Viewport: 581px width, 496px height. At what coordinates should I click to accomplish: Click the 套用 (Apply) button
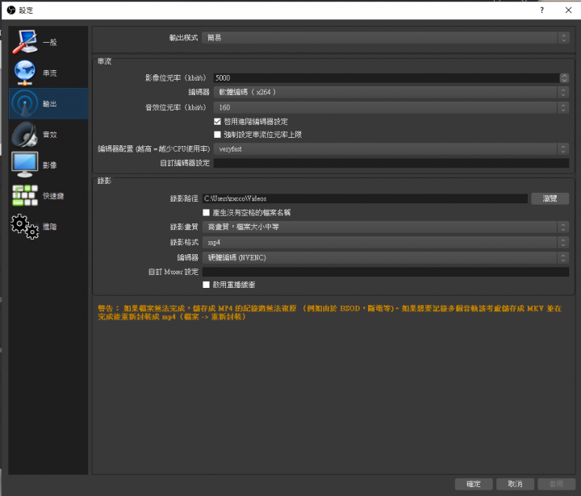(557, 484)
